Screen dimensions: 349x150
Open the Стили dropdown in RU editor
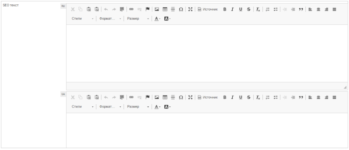[x=82, y=19]
